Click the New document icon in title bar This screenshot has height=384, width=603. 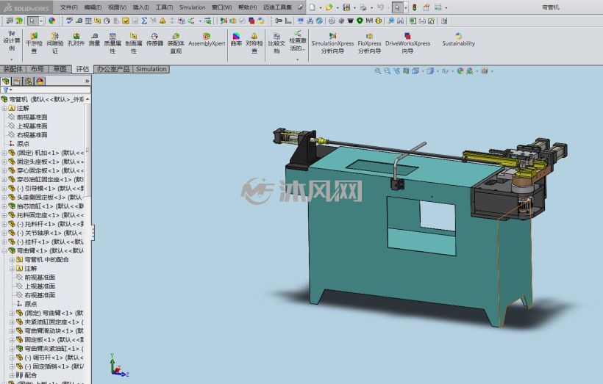(x=313, y=7)
